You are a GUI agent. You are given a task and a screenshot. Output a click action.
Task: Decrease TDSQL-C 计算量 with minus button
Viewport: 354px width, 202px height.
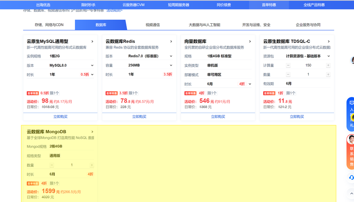point(288,65)
